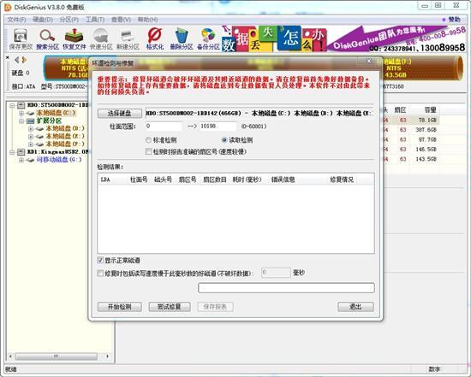Click the LBA column header

[x=113, y=180]
